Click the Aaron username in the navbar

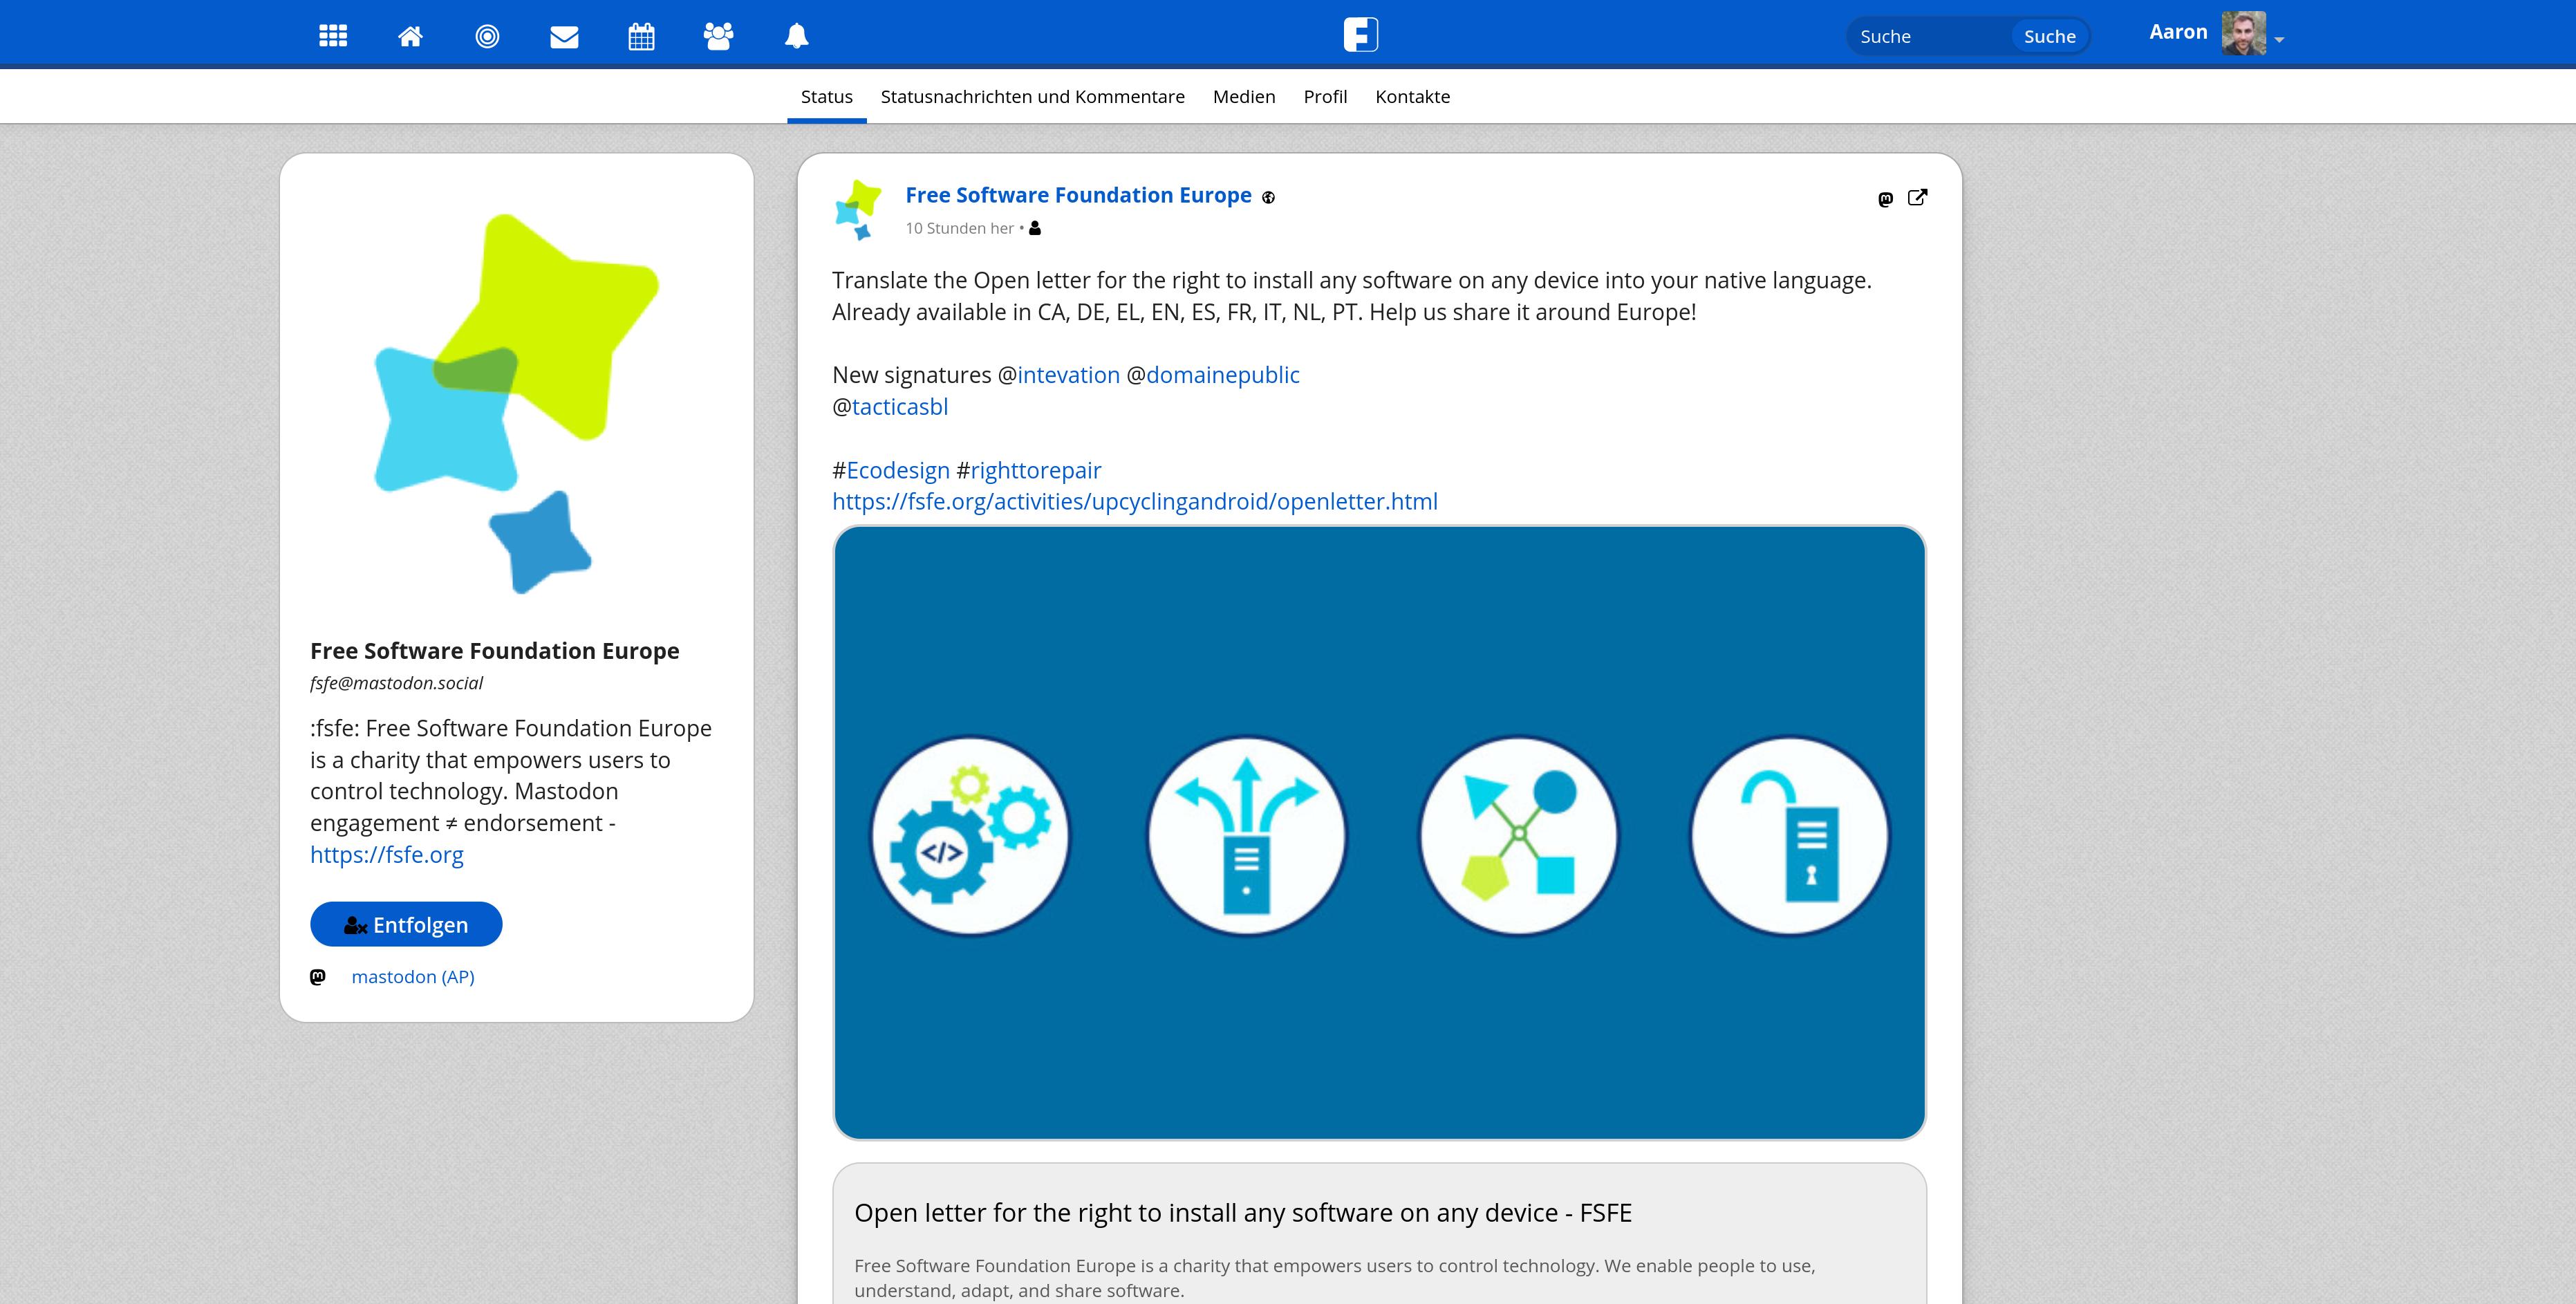click(x=2178, y=32)
